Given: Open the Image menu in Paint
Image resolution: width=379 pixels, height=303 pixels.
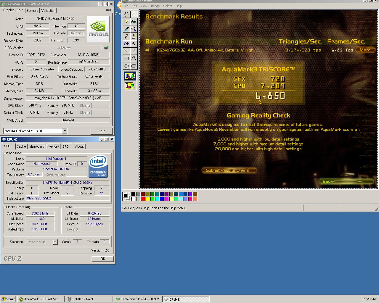Looking at the screenshot, I should click(x=155, y=6).
